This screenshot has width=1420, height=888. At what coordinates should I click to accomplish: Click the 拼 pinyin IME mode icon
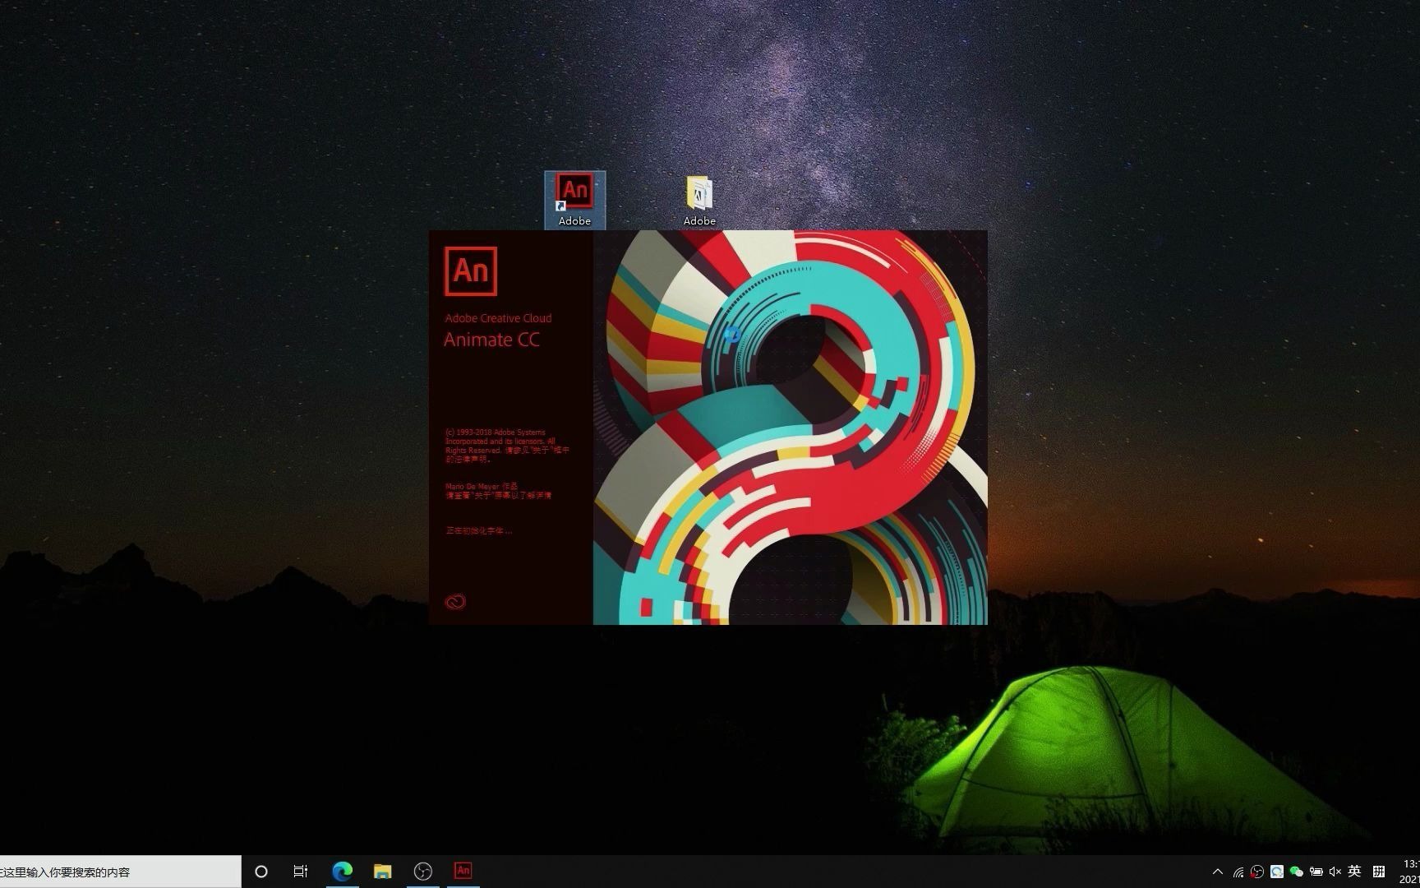1379,872
